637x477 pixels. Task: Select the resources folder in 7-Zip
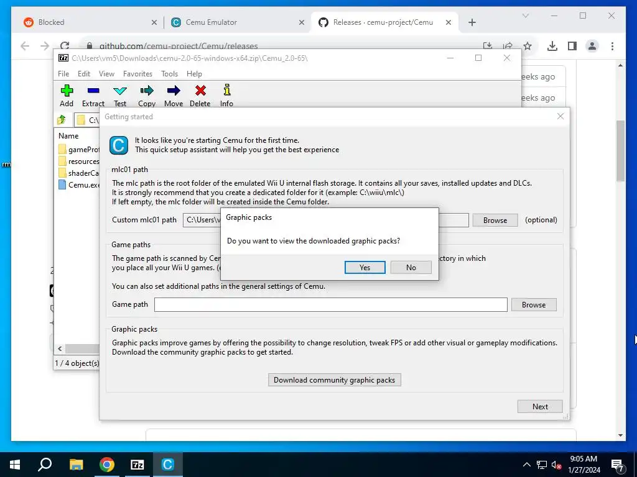click(x=79, y=161)
